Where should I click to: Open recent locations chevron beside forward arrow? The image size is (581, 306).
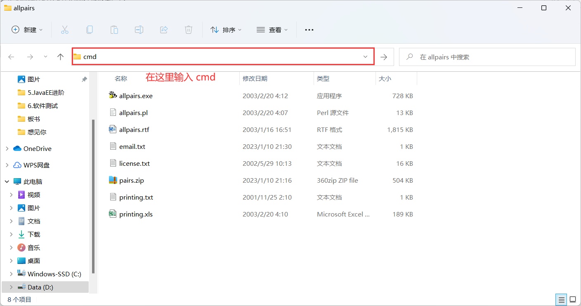(45, 56)
